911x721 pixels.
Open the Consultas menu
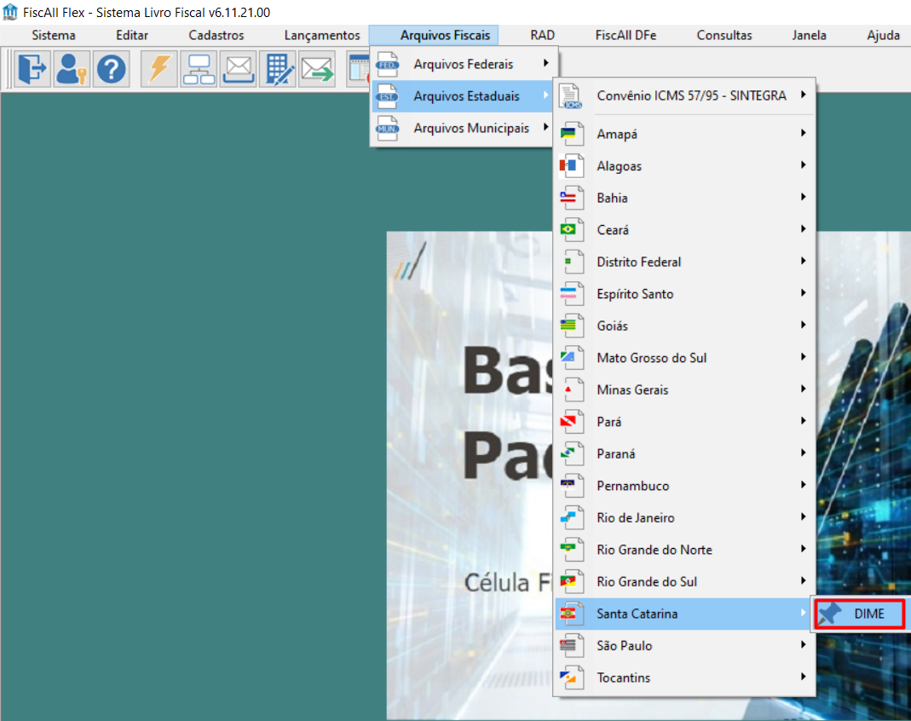724,35
